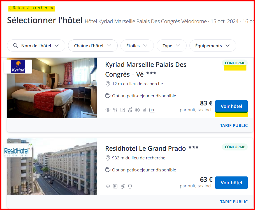Open the Étoiles filter dropdown

[x=137, y=46]
